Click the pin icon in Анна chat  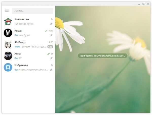pos(51,58)
